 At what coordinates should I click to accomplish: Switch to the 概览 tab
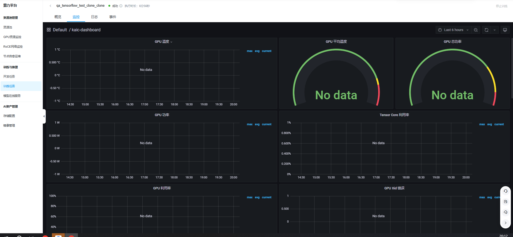click(x=58, y=17)
